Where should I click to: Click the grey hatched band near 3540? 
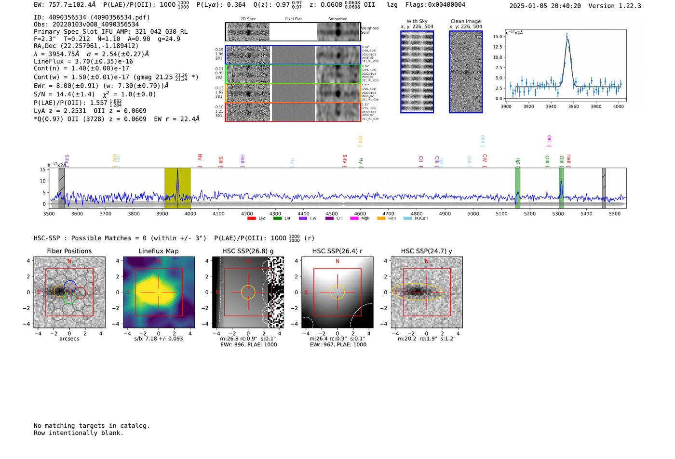coord(62,188)
